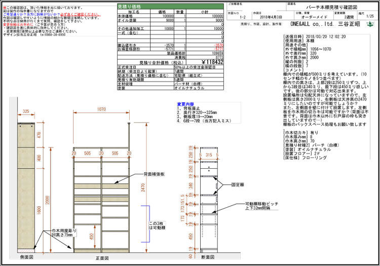Viewport: 380px width, 266px height.
Task: Click the ￥118432 total price
Action: [211, 62]
